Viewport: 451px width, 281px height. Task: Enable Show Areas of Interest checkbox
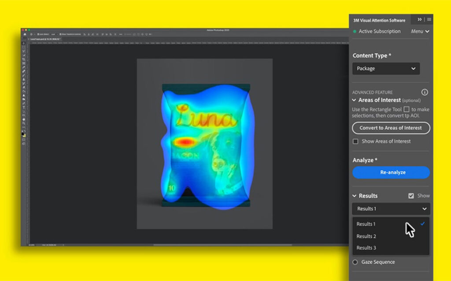click(x=355, y=141)
